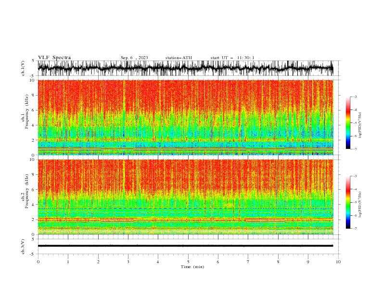Click the 'start UT = 11:30:1' text
This screenshot has height=294, width=381.
pyautogui.click(x=232, y=58)
